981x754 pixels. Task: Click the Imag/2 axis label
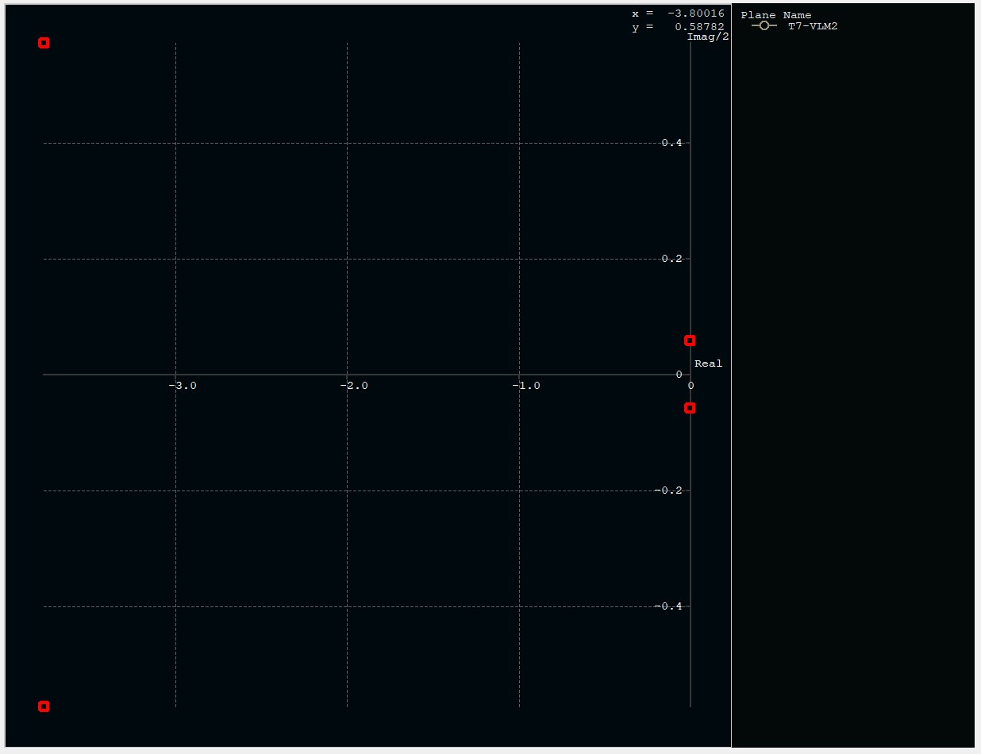[x=708, y=37]
